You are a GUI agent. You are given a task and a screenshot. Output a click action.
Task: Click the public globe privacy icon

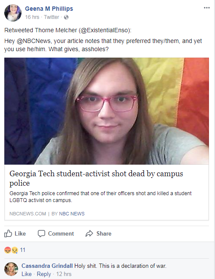click(x=66, y=17)
